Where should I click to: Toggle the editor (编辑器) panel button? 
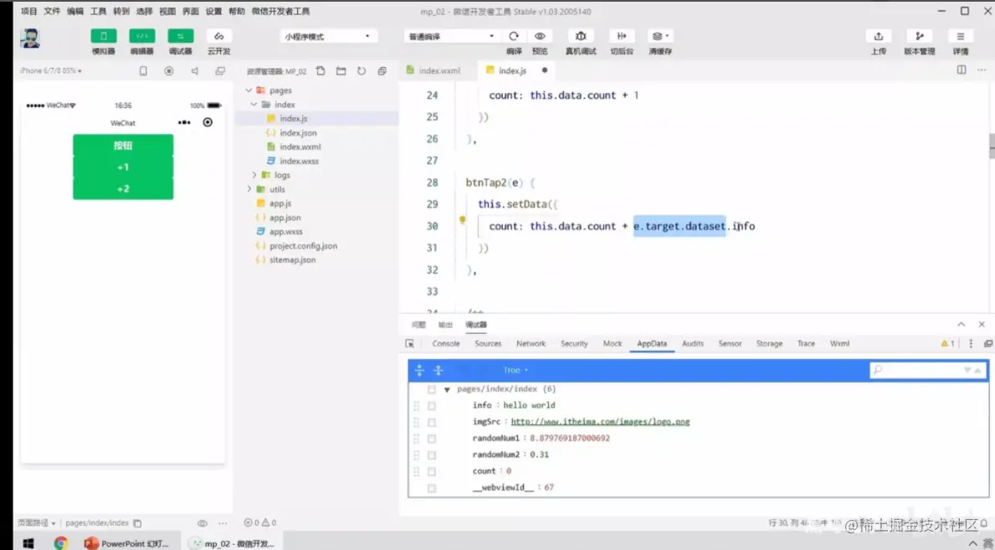142,36
